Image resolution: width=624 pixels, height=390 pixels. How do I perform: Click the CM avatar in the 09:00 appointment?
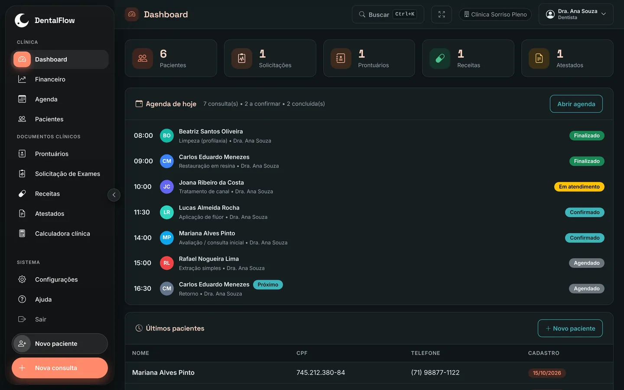click(x=167, y=161)
